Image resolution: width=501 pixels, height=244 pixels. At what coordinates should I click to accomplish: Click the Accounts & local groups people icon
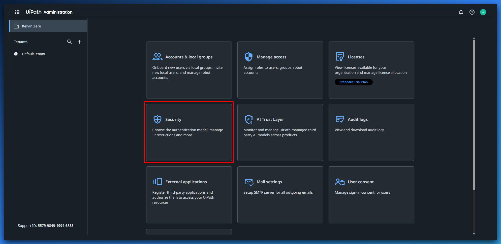click(158, 57)
